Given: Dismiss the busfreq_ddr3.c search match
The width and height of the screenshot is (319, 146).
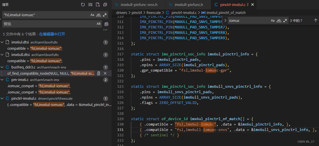Looking at the screenshot, I should coord(105,73).
